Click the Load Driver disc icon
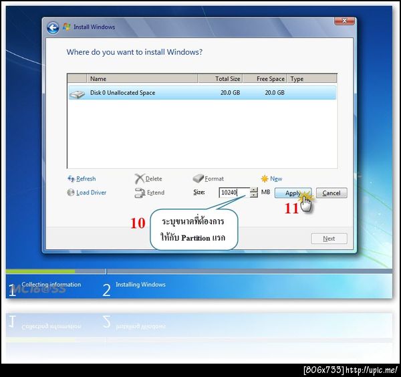This screenshot has width=401, height=377. tap(71, 193)
